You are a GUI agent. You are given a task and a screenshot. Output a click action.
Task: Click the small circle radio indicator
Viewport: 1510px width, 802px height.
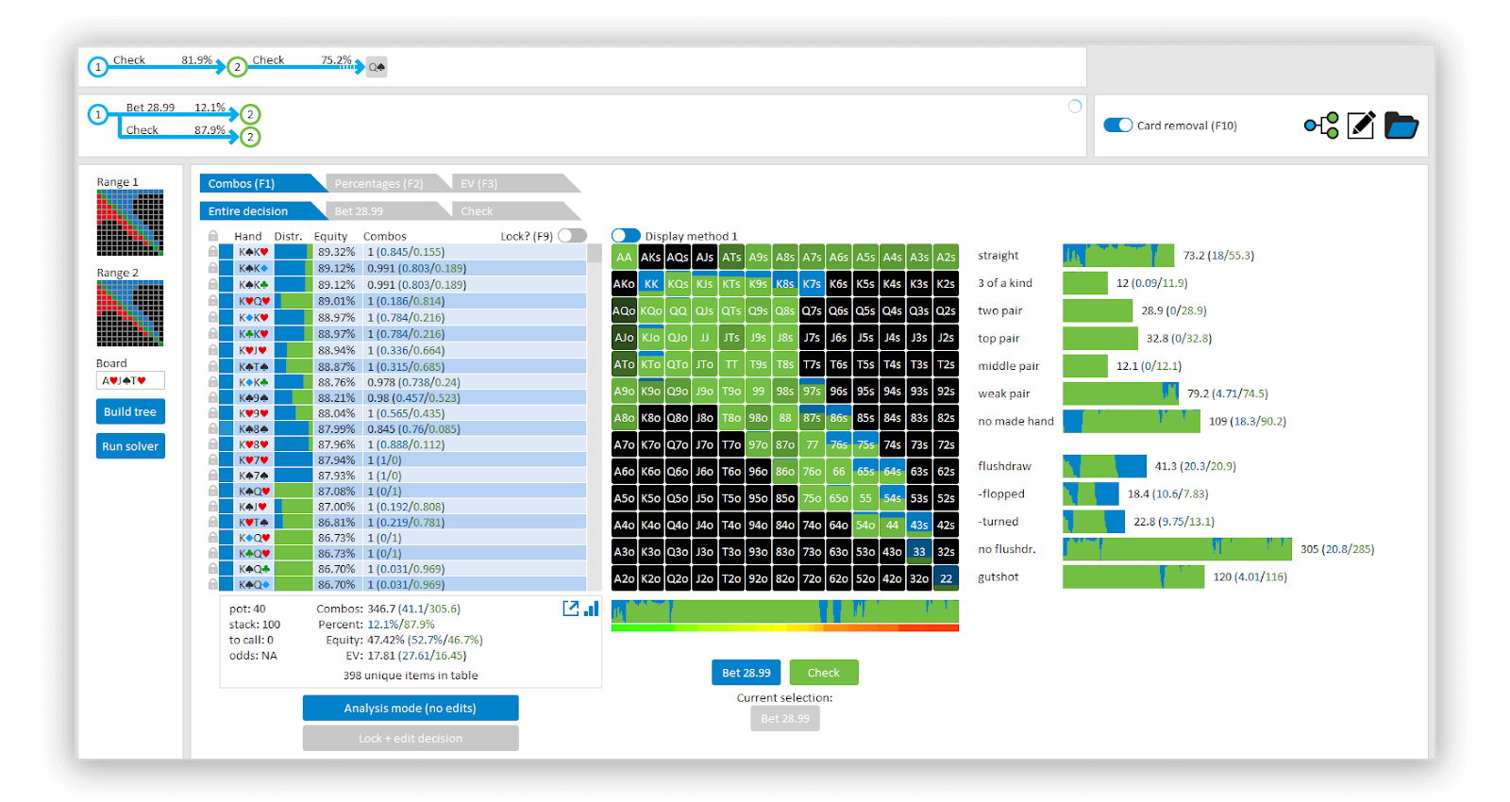coord(1075,107)
